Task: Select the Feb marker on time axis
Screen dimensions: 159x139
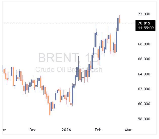Action: 98,130
